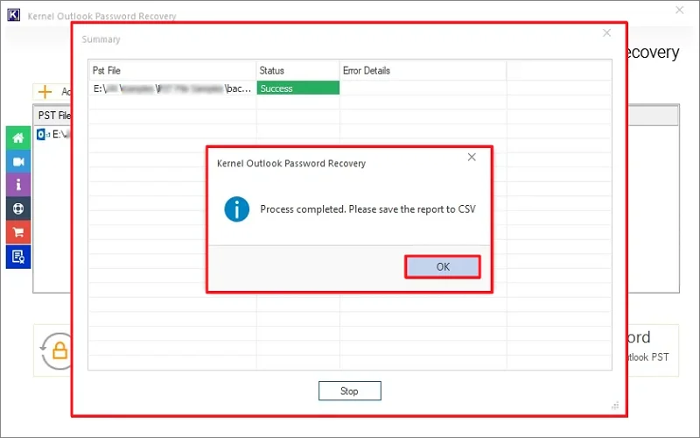Click the Kernel app logo in title bar
Screen dimensions: 700x438
coord(13,15)
